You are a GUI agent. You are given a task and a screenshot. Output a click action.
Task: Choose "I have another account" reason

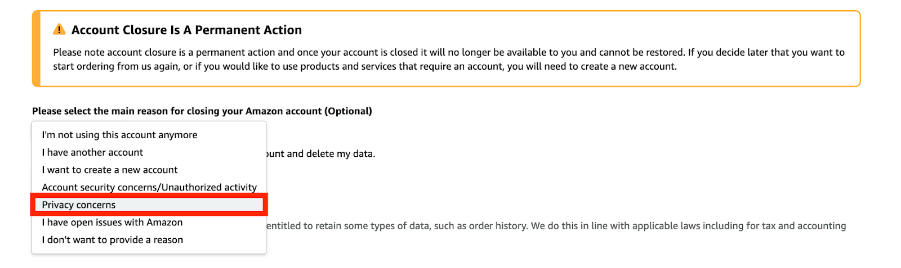click(x=92, y=152)
